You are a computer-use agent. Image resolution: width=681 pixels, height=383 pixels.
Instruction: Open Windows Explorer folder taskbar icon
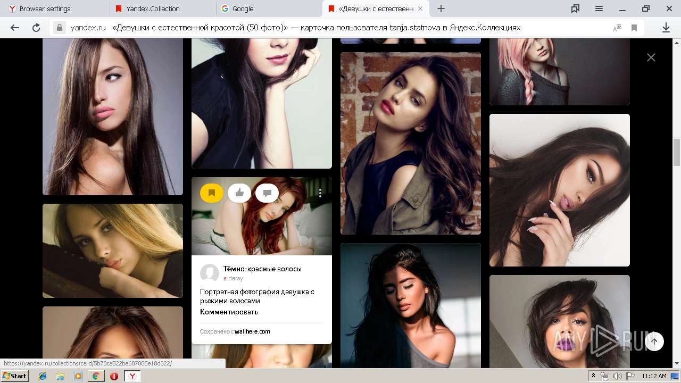[60, 376]
